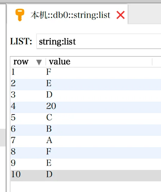161x192 pixels.
Task: Select row 3 with value D
Action: pyautogui.click(x=86, y=95)
